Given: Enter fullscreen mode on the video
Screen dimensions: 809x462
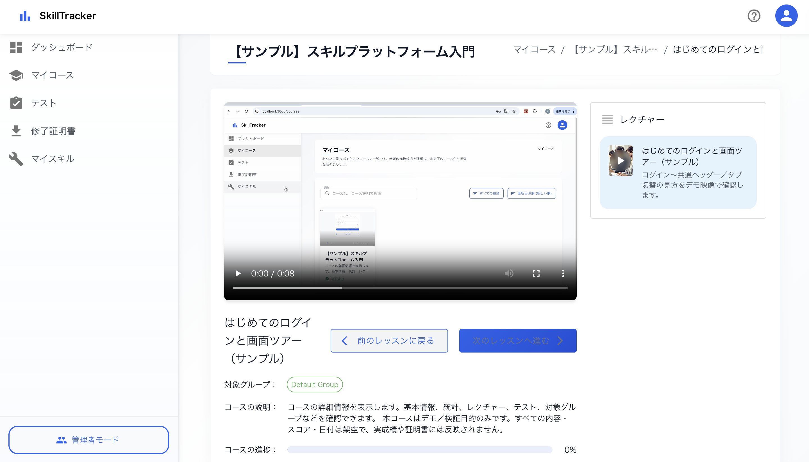Looking at the screenshot, I should click(x=536, y=273).
